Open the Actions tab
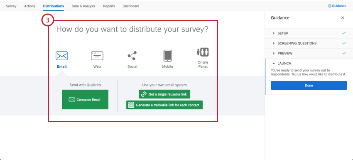 pyautogui.click(x=30, y=6)
